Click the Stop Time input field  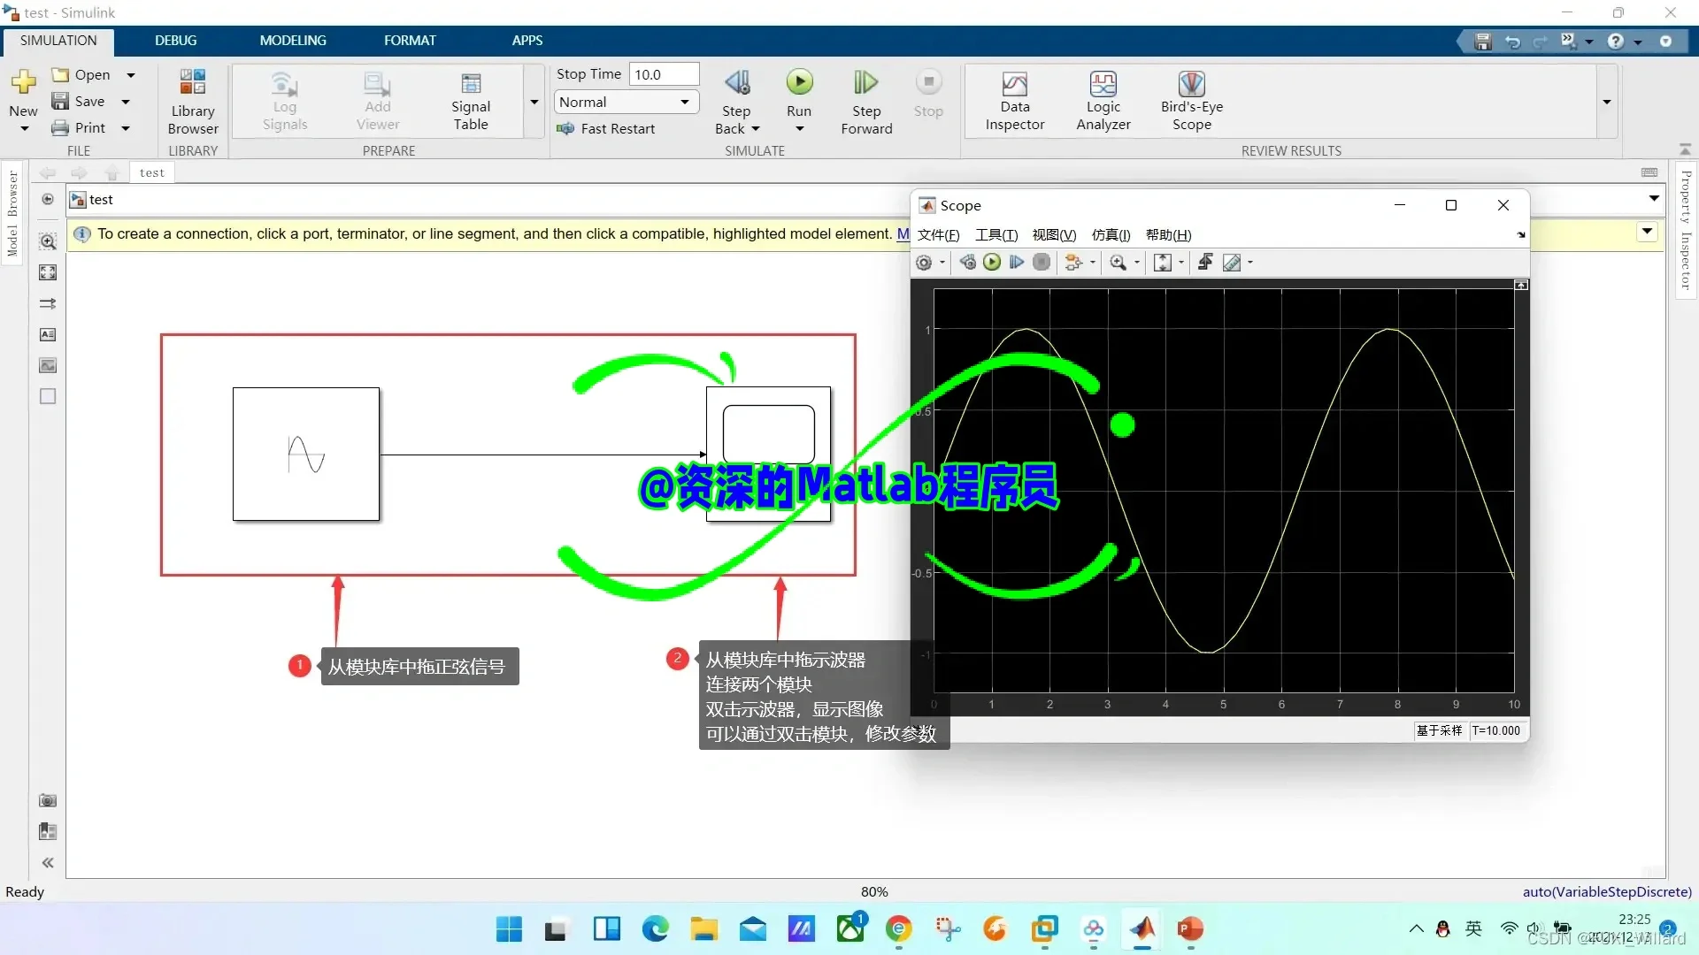coord(663,74)
